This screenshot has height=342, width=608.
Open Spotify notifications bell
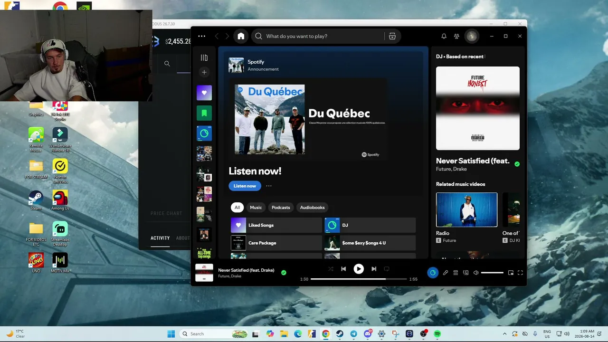point(444,36)
